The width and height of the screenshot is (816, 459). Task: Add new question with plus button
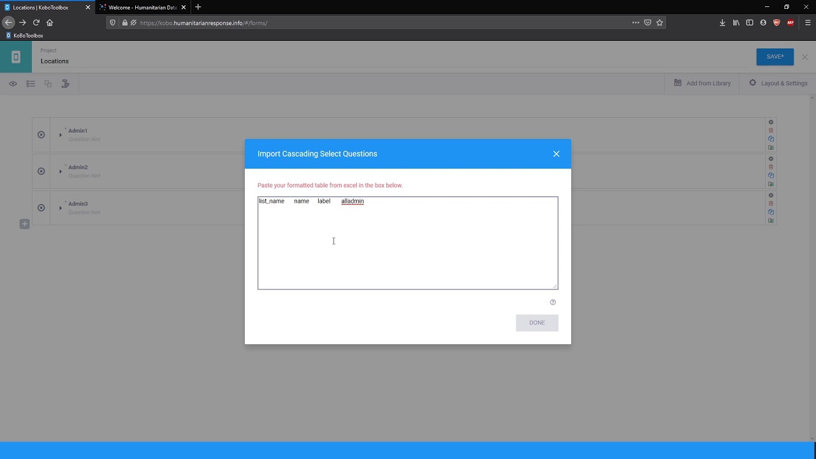24,224
